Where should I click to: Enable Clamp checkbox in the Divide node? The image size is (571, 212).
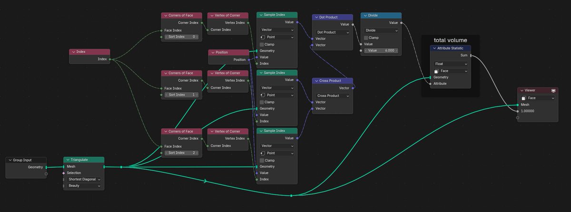366,38
